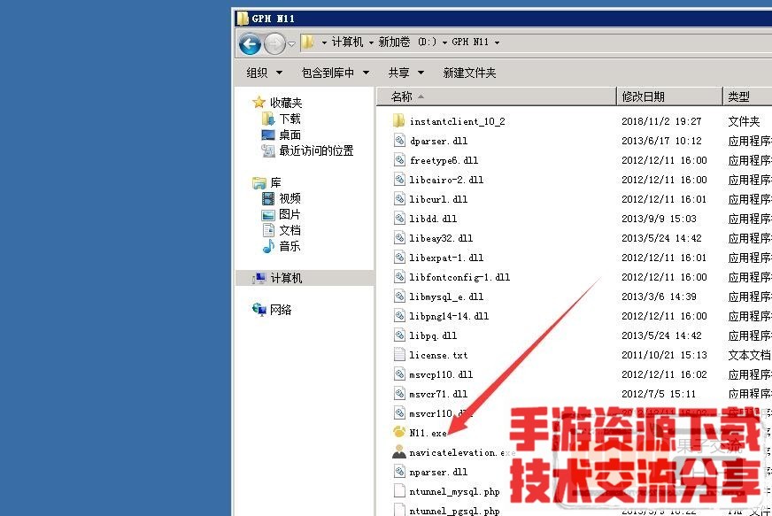Select the N11.exe application icon
772x516 pixels.
[x=399, y=432]
